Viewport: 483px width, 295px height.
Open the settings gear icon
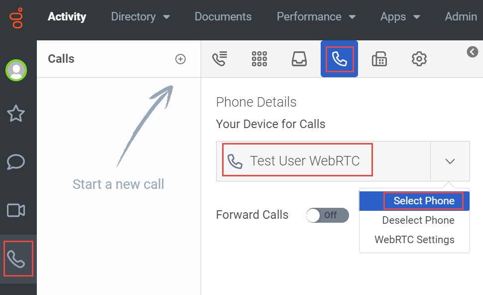[x=419, y=58]
